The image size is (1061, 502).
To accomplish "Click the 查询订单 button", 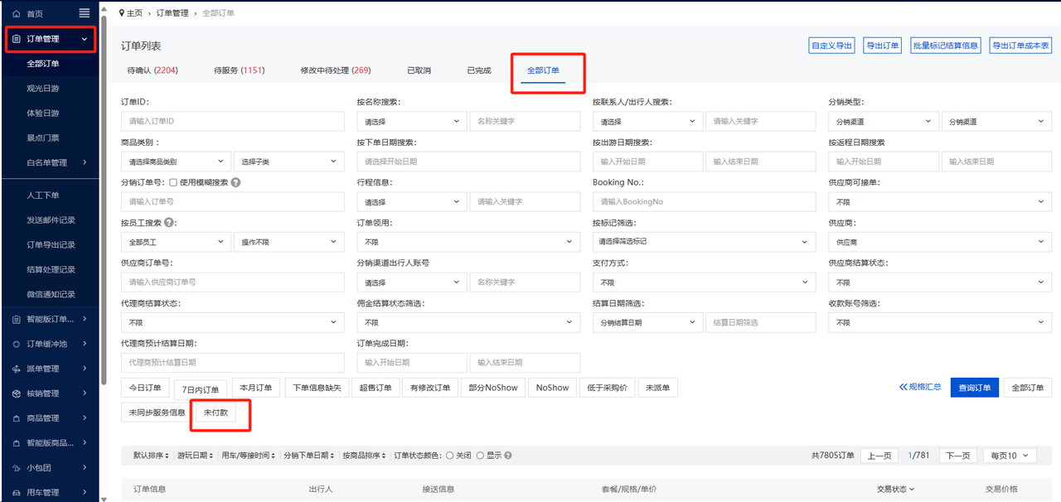I will tap(974, 388).
